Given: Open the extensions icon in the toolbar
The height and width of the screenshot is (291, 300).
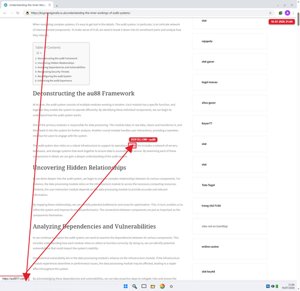Looking at the screenshot, I should [280, 13].
